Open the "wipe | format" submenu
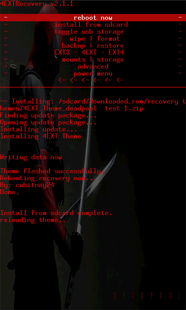 (93, 38)
